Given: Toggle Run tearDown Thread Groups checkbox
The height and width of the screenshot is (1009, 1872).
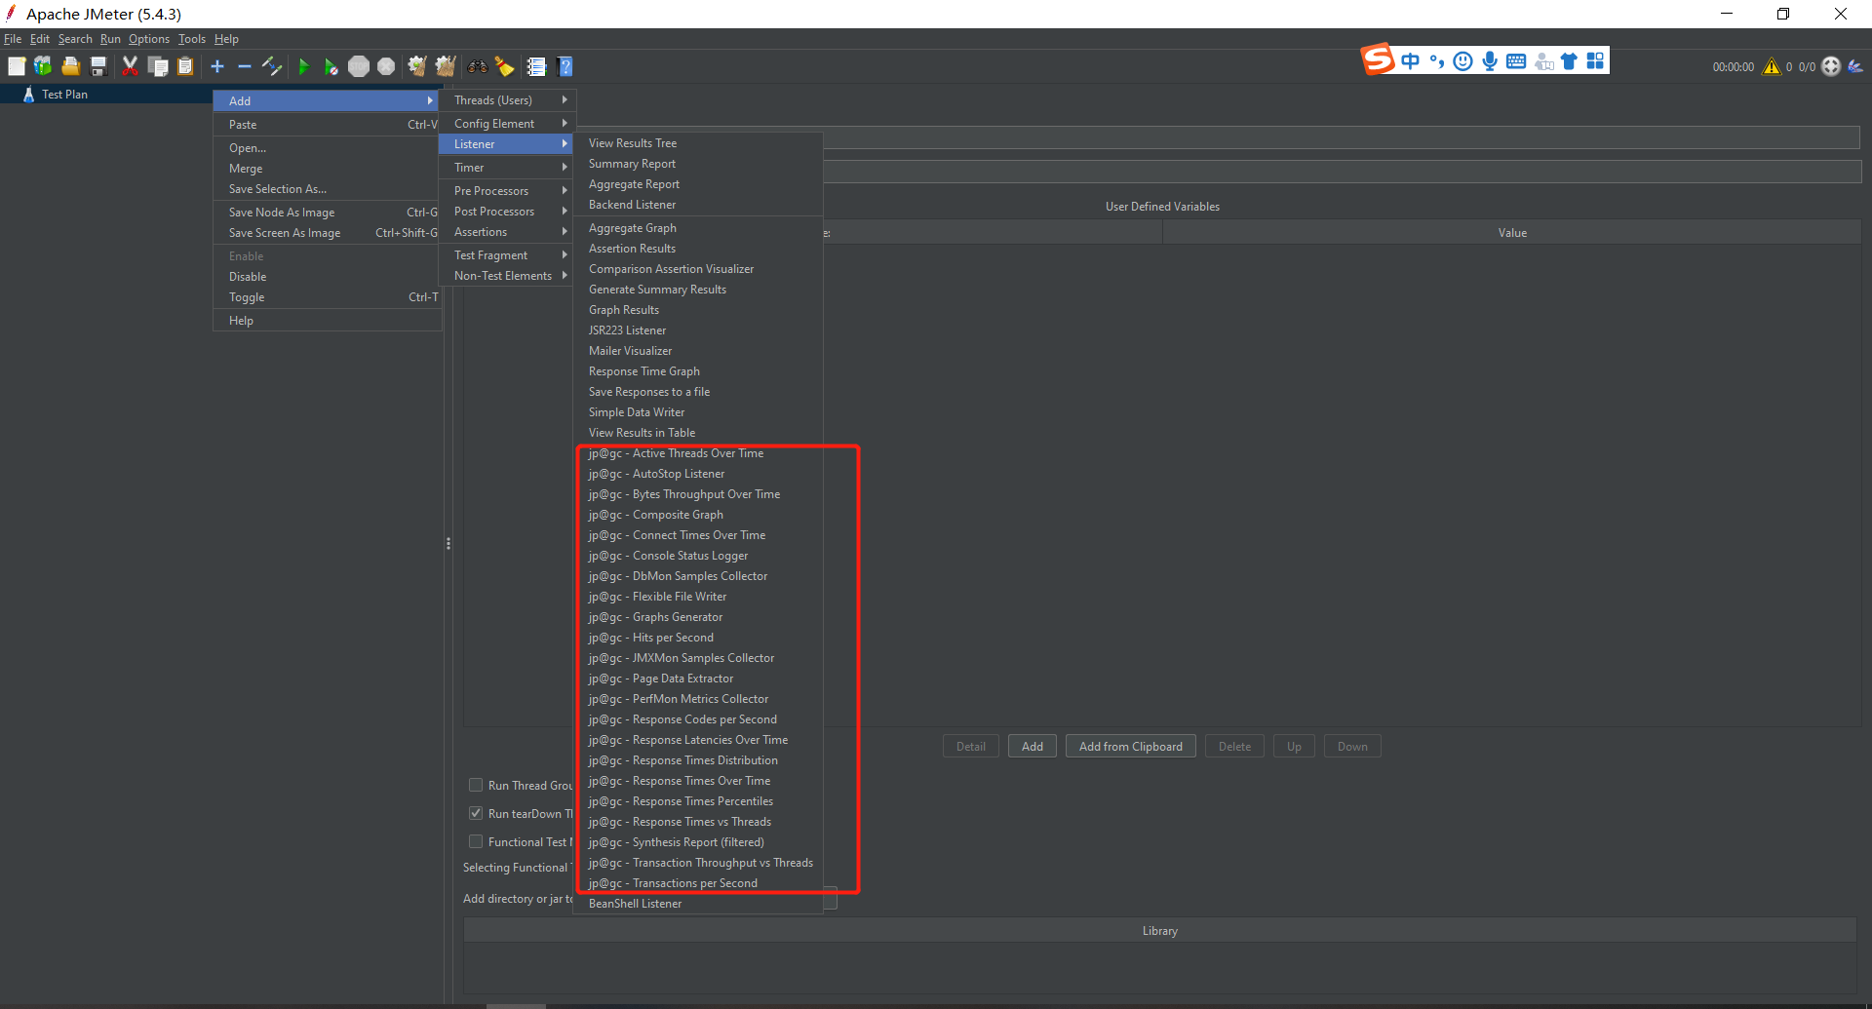Looking at the screenshot, I should [x=476, y=813].
